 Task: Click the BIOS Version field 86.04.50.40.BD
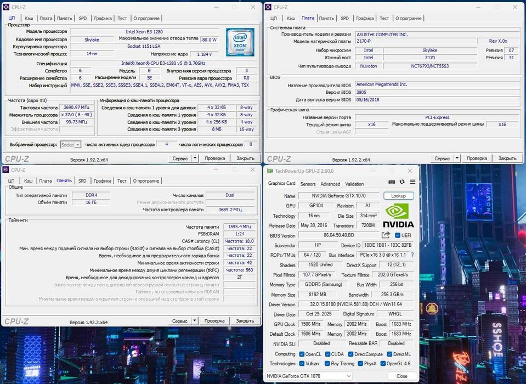coord(338,235)
